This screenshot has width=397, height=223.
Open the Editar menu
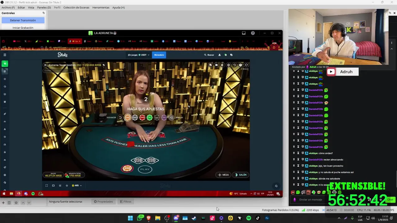21,7
